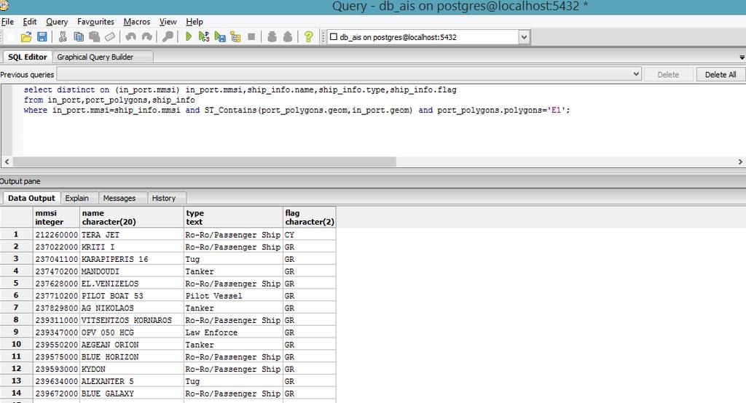Click the Commit transaction icon
Image resolution: width=746 pixels, height=403 pixels.
(272, 36)
